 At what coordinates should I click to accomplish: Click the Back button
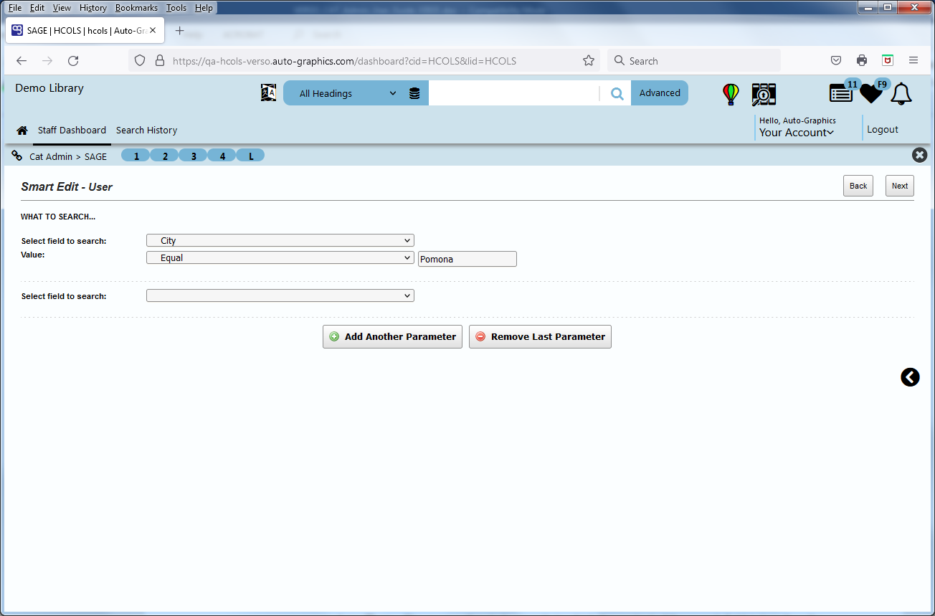pyautogui.click(x=858, y=186)
